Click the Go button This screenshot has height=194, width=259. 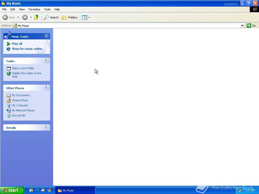pyautogui.click(x=251, y=26)
